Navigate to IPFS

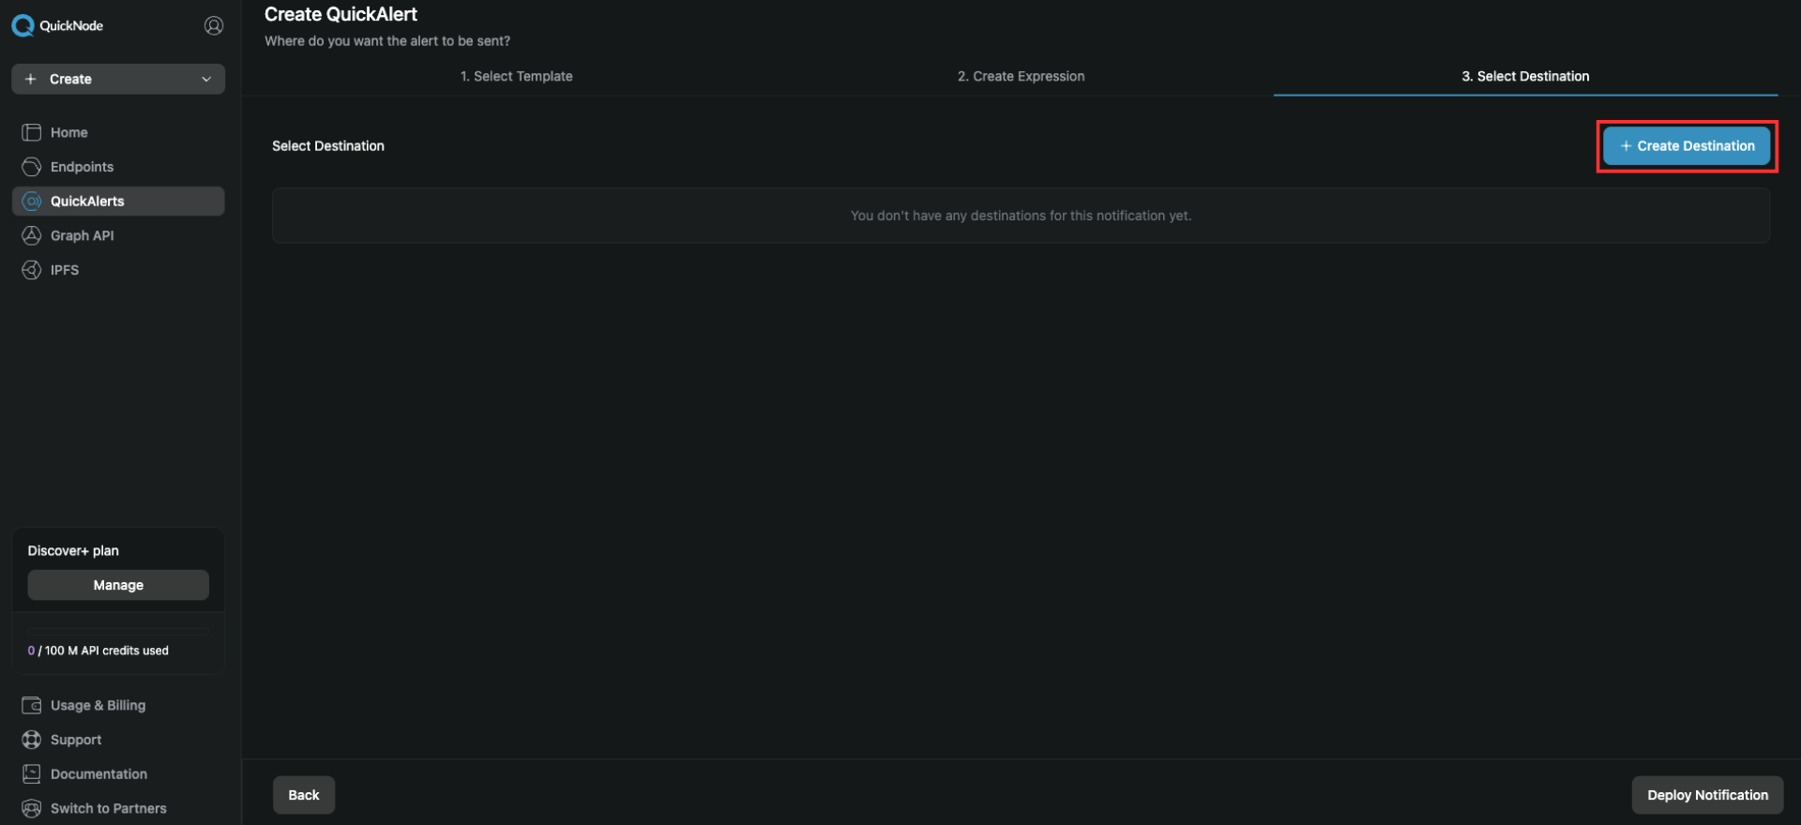tap(118, 270)
